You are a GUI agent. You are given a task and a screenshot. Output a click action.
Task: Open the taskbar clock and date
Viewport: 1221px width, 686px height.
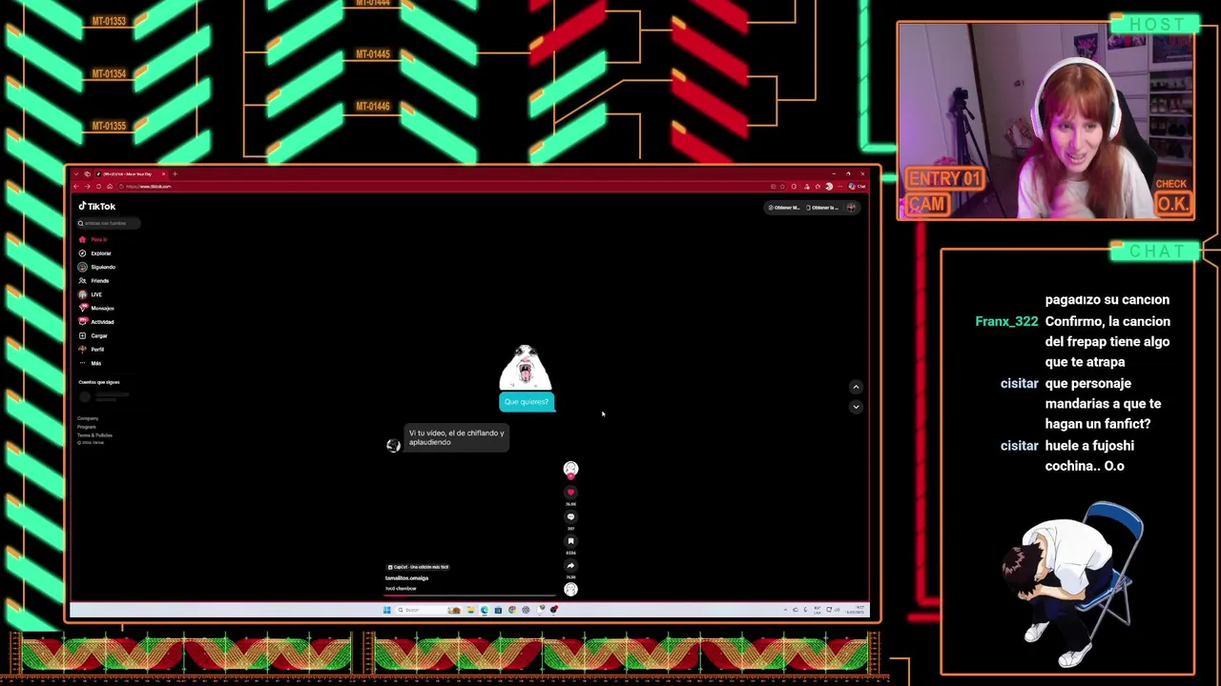click(857, 610)
